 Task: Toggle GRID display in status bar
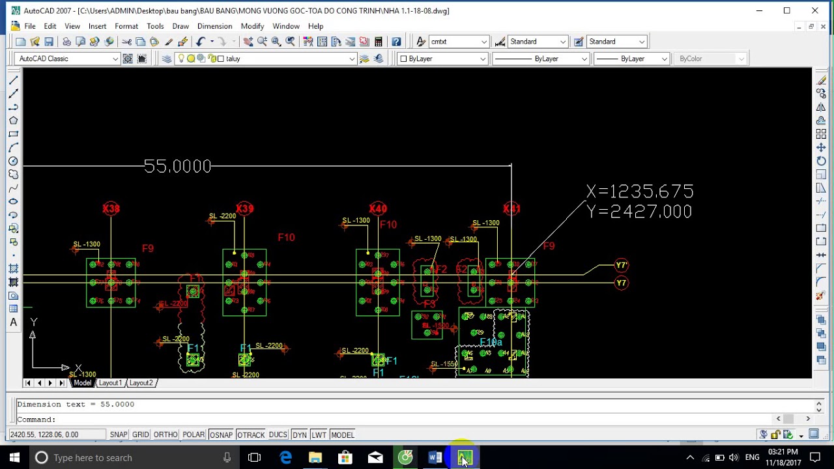[x=141, y=435]
